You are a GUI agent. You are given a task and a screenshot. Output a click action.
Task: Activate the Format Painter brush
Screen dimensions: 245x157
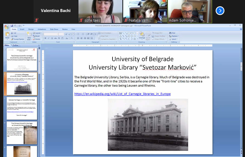pyautogui.click(x=18, y=39)
